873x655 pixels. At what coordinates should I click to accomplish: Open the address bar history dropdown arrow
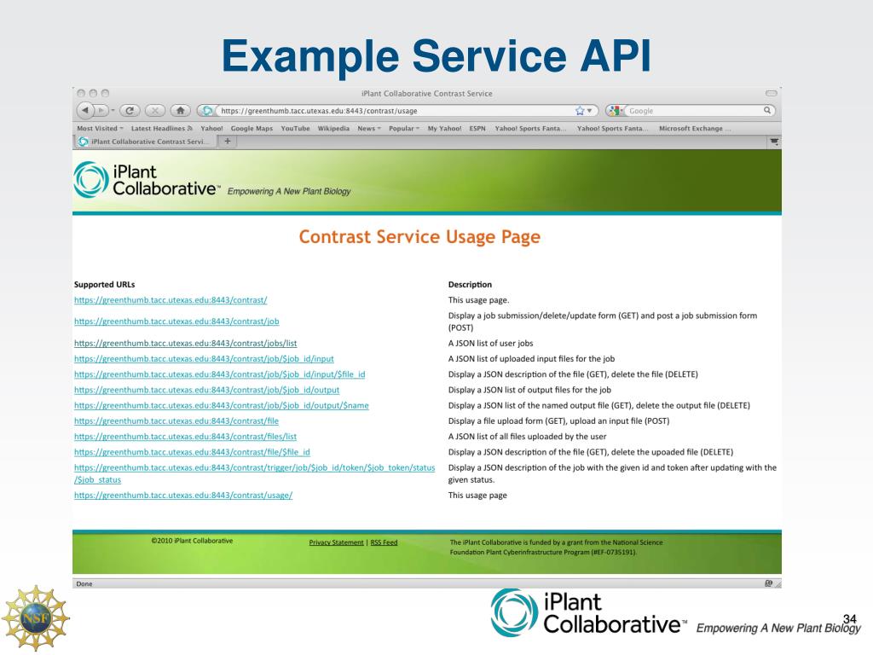point(590,111)
